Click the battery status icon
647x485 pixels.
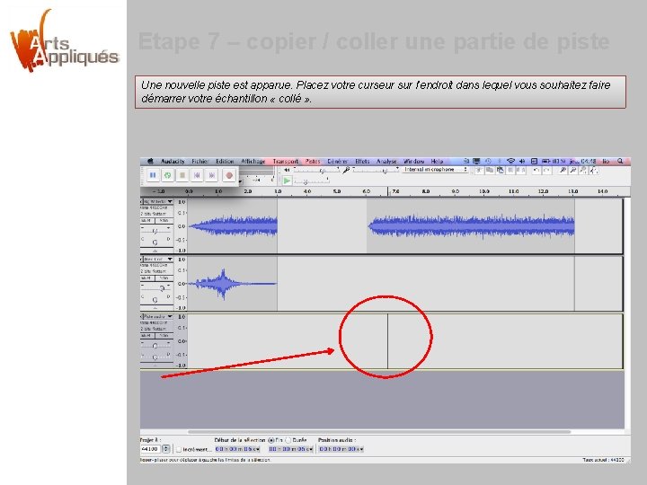[546, 162]
